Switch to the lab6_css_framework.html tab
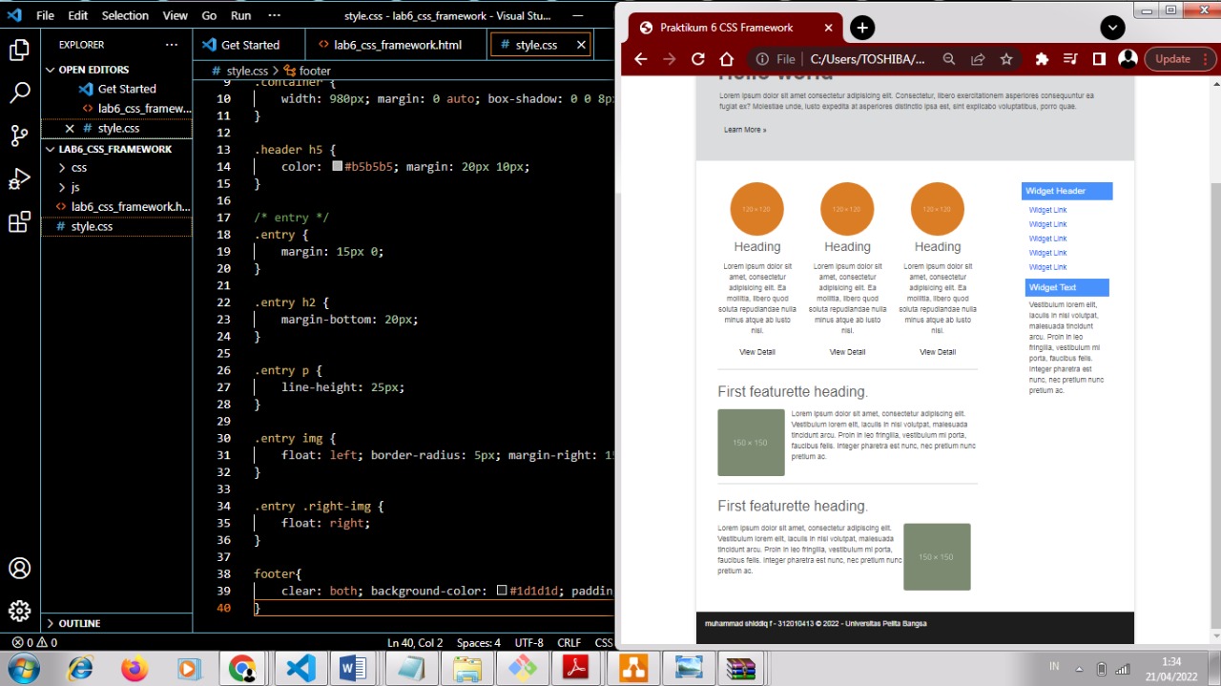Image resolution: width=1221 pixels, height=686 pixels. pos(397,45)
